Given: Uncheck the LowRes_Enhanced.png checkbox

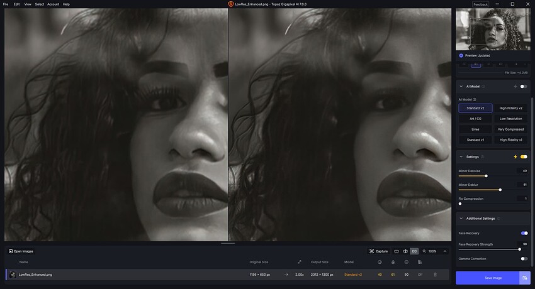Looking at the screenshot, I should [13, 275].
